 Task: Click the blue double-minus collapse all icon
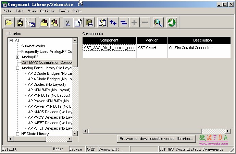(124, 22)
